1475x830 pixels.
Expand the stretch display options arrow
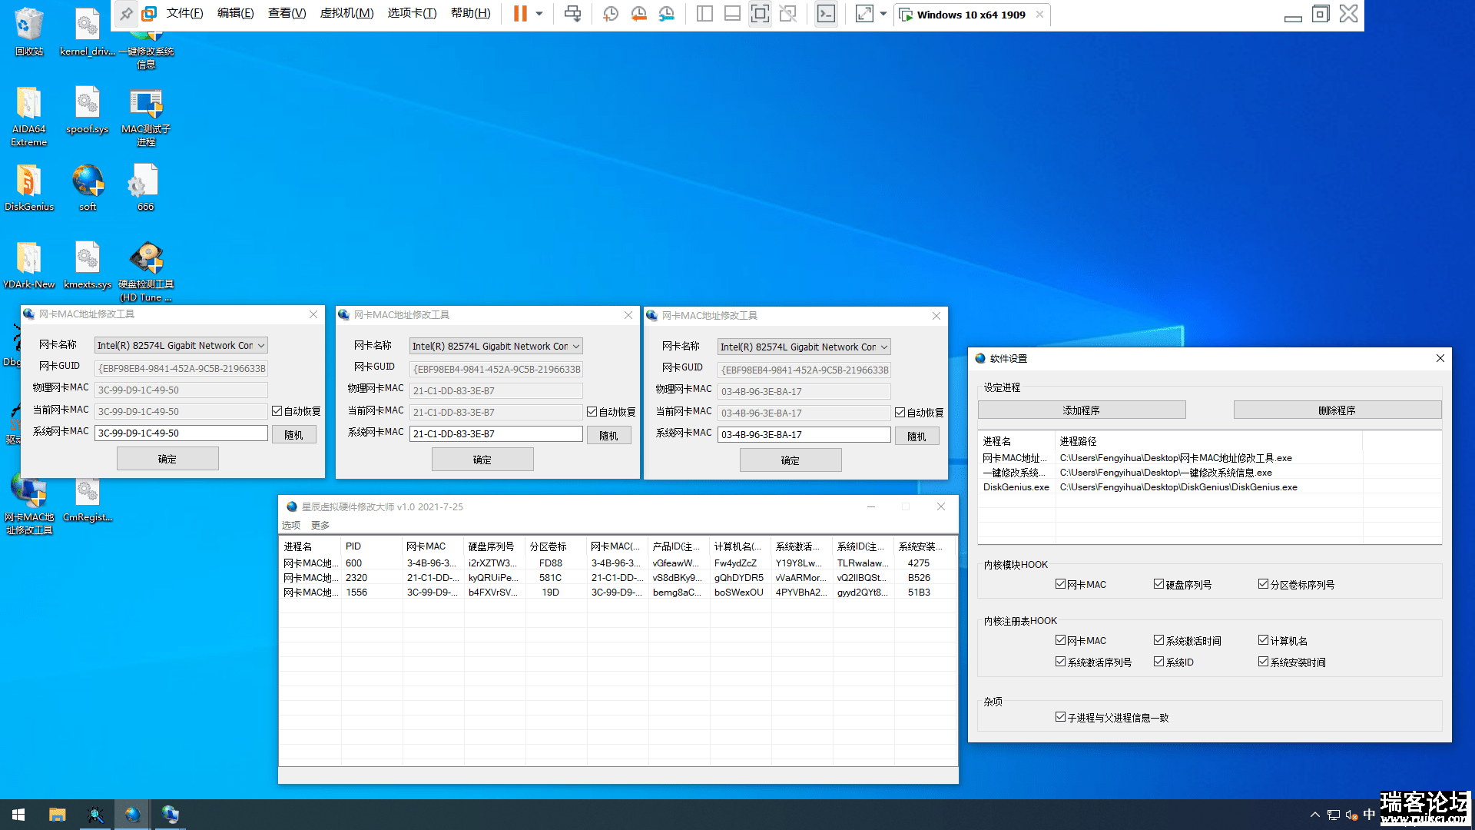click(883, 14)
